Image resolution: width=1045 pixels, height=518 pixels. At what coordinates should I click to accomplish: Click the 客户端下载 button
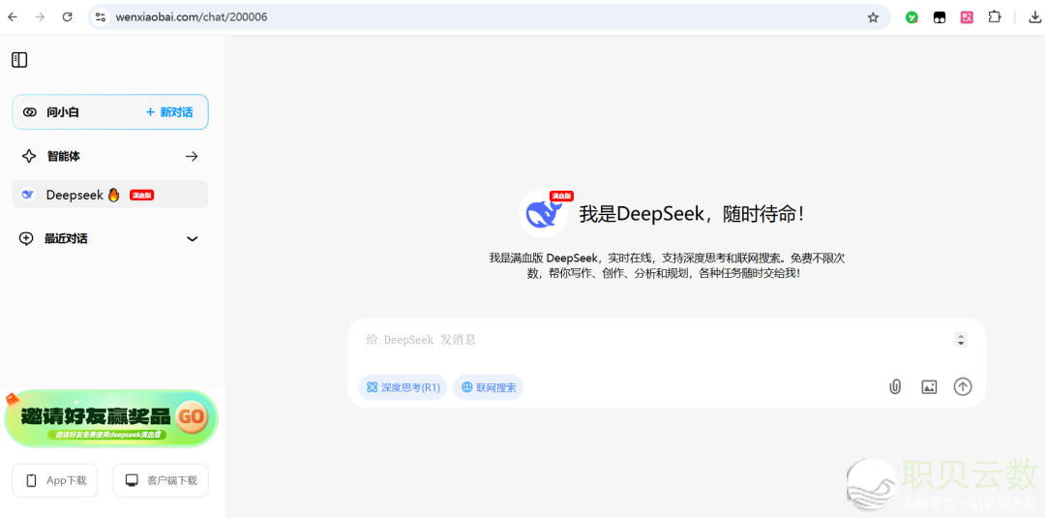[x=161, y=480]
